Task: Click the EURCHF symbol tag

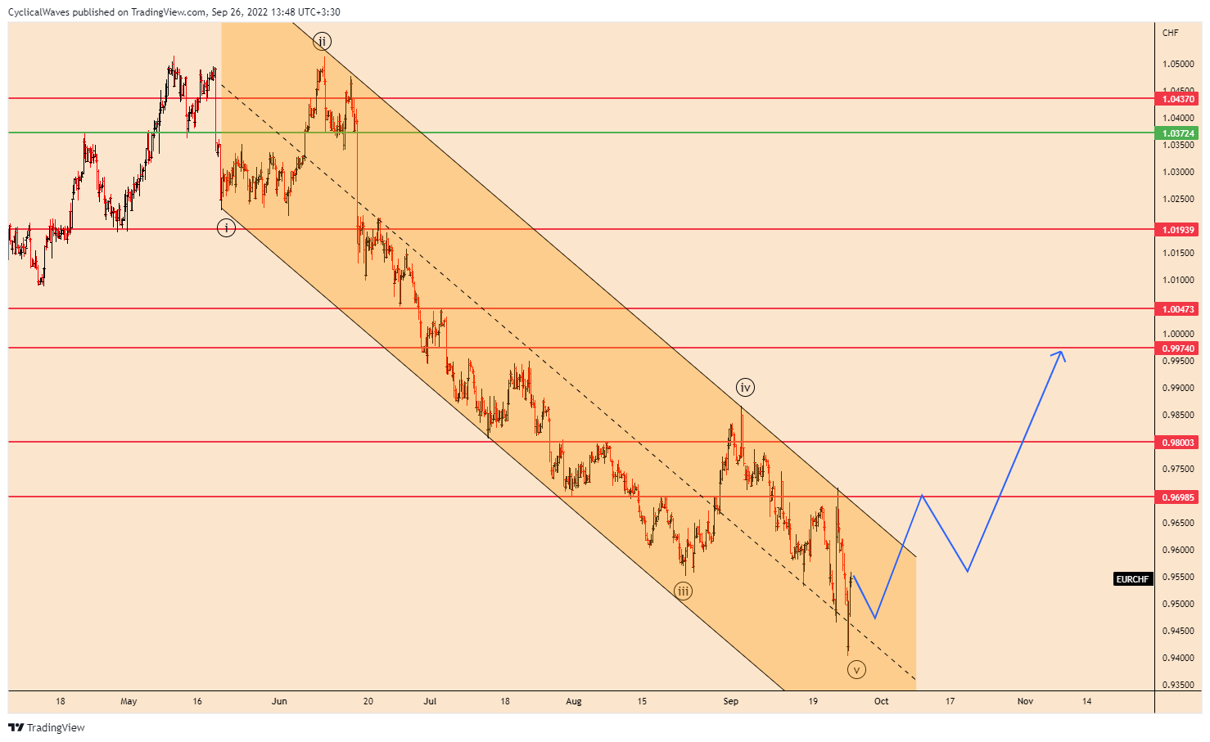Action: point(1133,579)
